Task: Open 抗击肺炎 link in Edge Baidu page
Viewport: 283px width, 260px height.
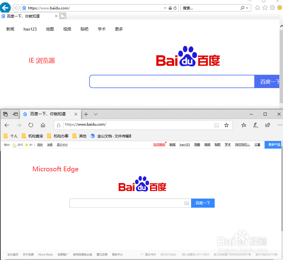Action: tap(159, 145)
